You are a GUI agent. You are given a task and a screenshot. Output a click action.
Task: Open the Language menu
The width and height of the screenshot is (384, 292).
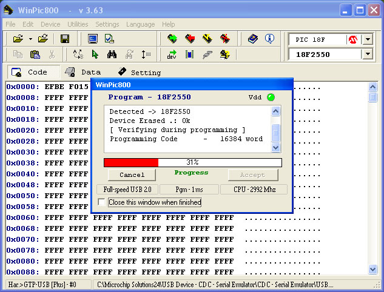pos(140,24)
